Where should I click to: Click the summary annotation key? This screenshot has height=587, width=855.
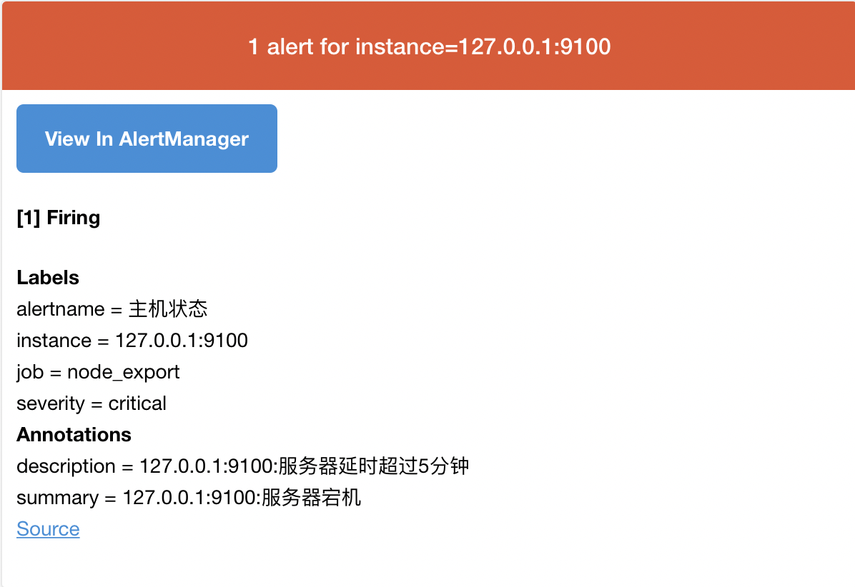coord(57,498)
